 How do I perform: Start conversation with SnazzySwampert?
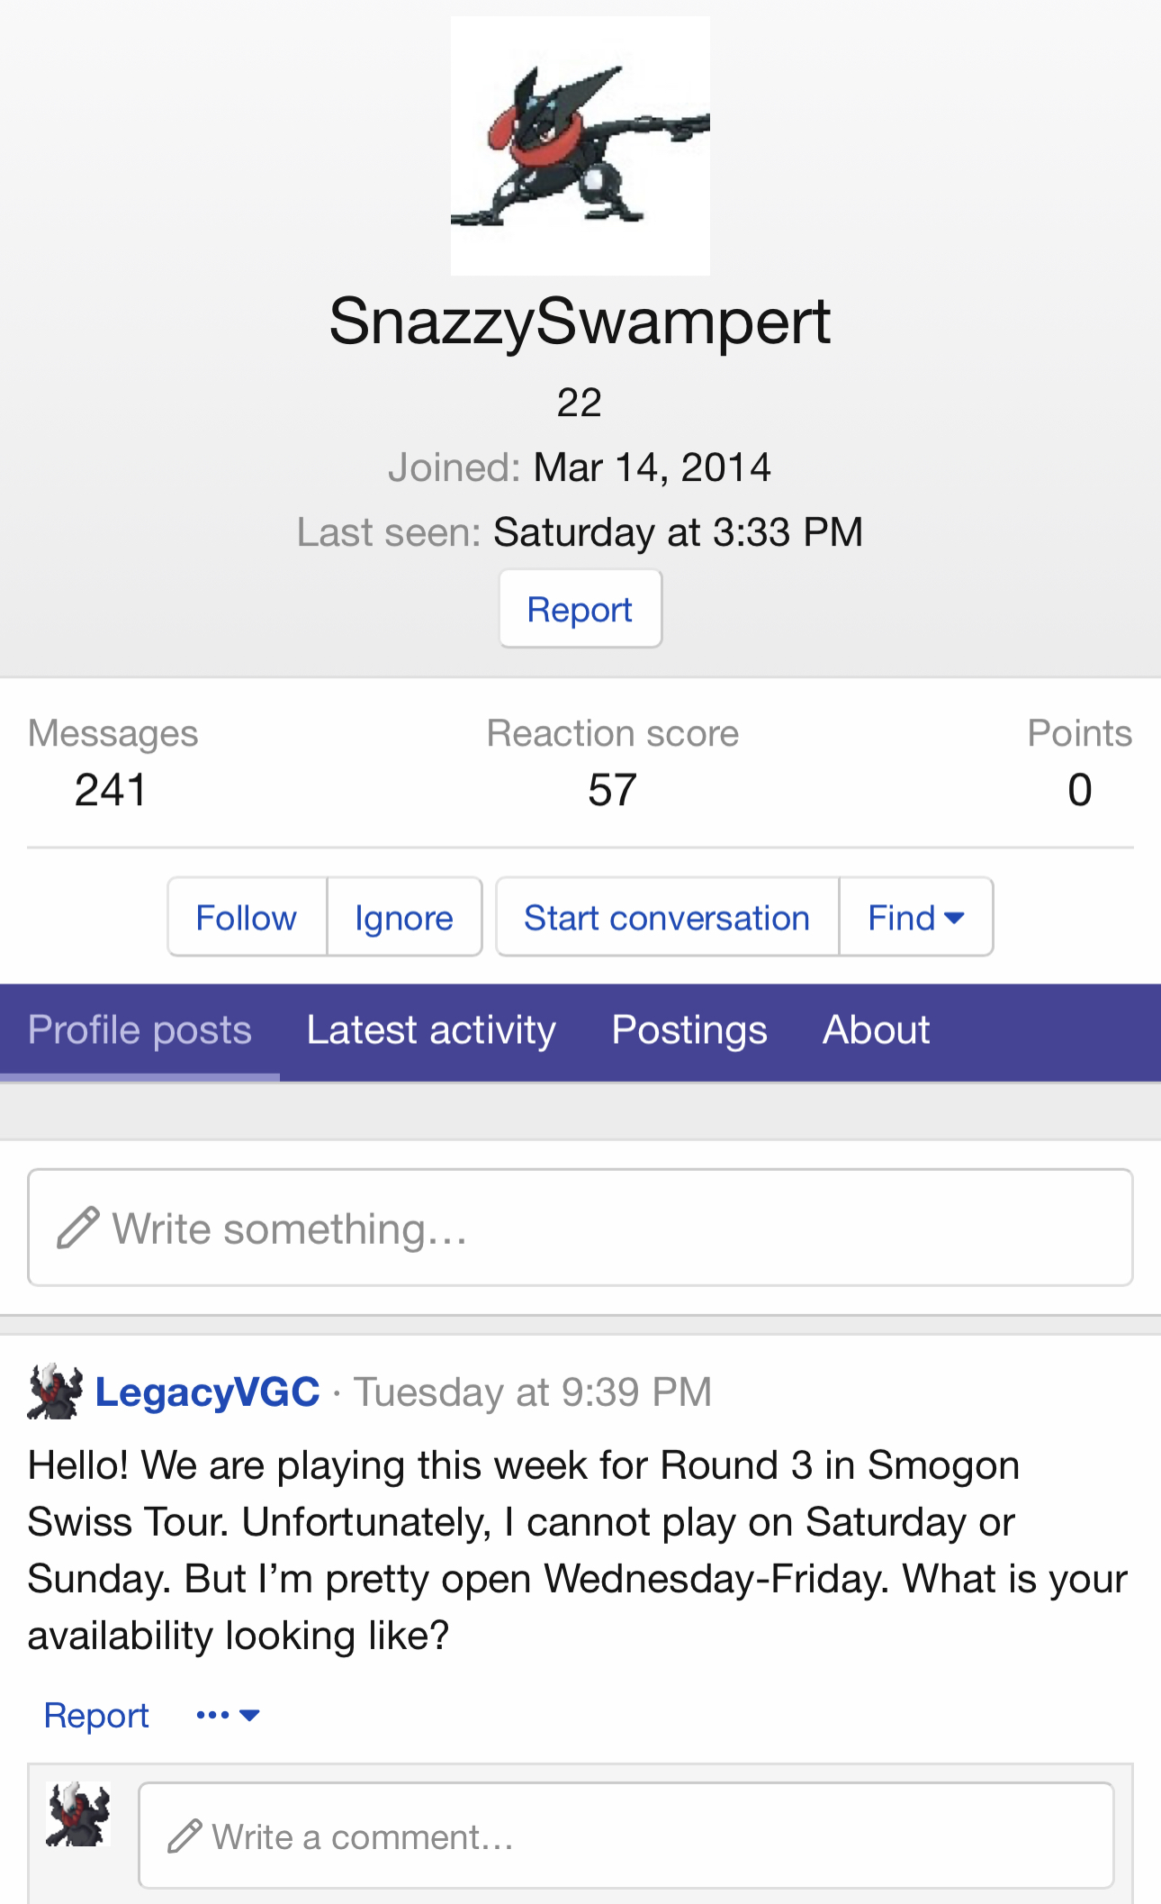coord(667,917)
